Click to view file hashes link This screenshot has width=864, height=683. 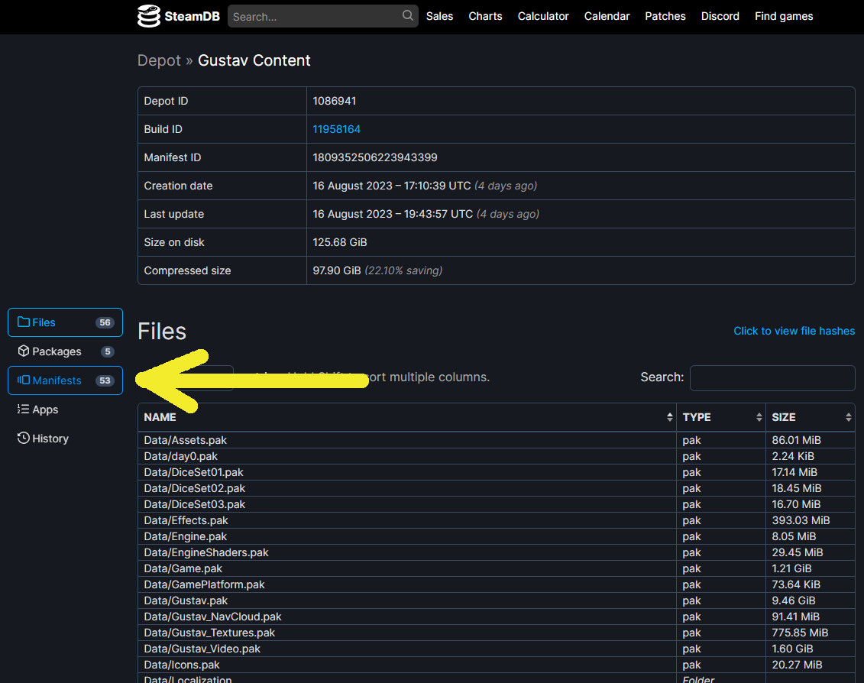tap(794, 331)
